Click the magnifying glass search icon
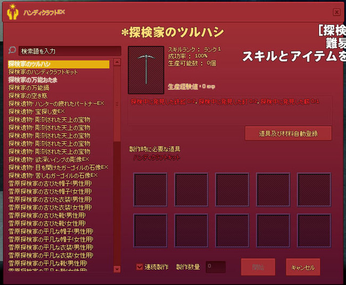Screen dimensions: 346x285 [x=12, y=51]
